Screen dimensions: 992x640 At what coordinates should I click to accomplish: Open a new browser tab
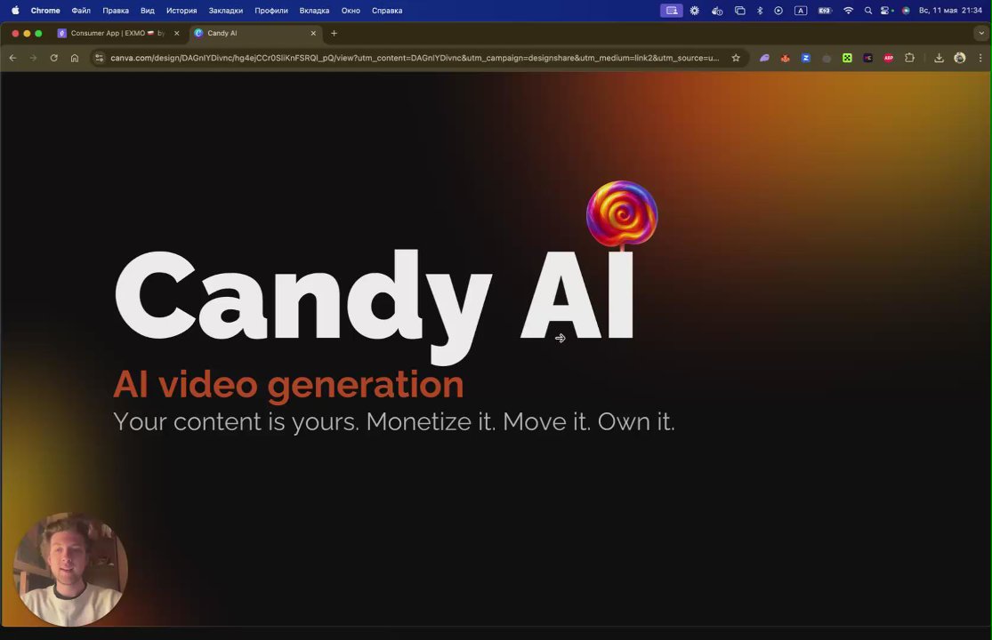pyautogui.click(x=334, y=33)
